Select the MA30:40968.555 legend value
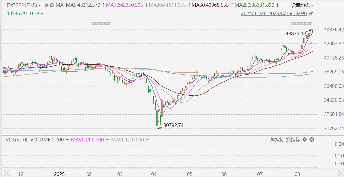The height and width of the screenshot is (177, 344). click(210, 5)
